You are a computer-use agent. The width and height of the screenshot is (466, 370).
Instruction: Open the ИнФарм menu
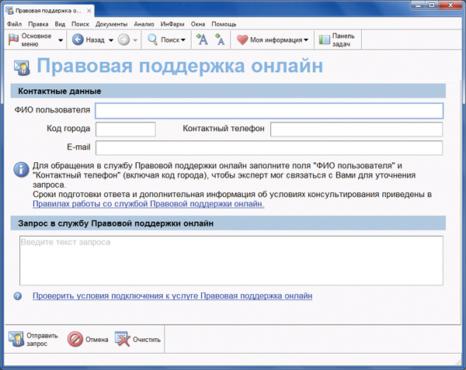click(x=172, y=24)
